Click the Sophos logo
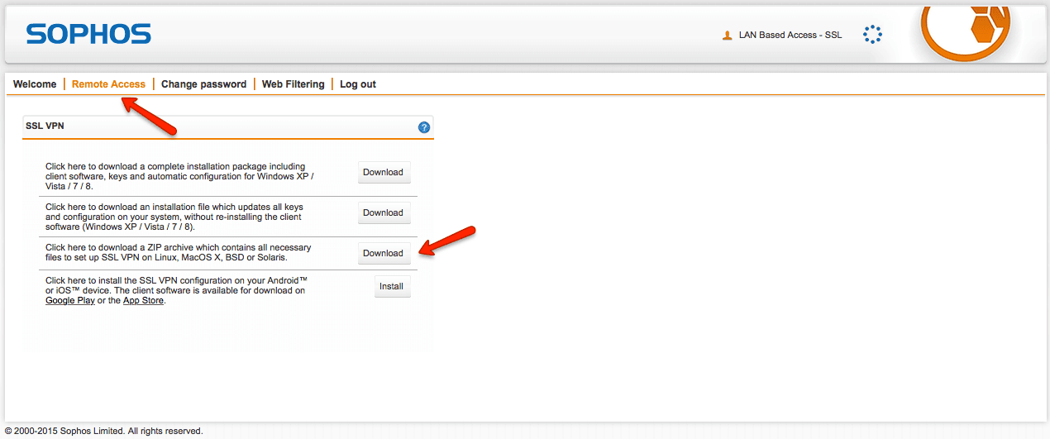1050x439 pixels. point(88,34)
